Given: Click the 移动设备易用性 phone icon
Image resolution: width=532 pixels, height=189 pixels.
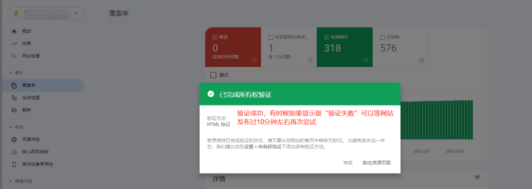Looking at the screenshot, I should (14, 164).
